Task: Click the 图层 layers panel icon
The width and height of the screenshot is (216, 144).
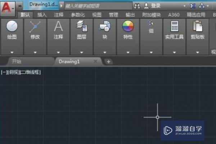Action: pyautogui.click(x=82, y=26)
